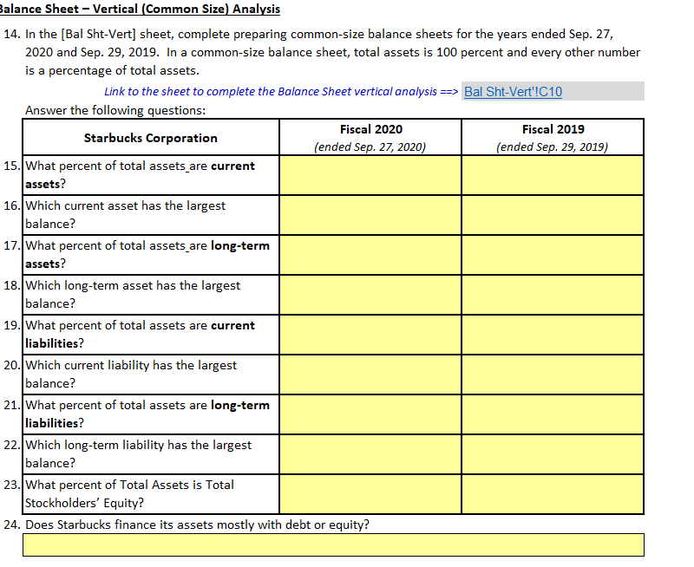Select Fiscal 2019 cell for largest current asset
The width and height of the screenshot is (694, 567).
pyautogui.click(x=552, y=214)
